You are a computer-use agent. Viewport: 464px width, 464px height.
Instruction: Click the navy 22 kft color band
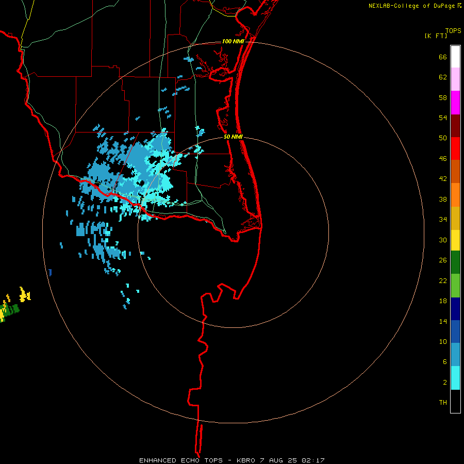(x=455, y=309)
